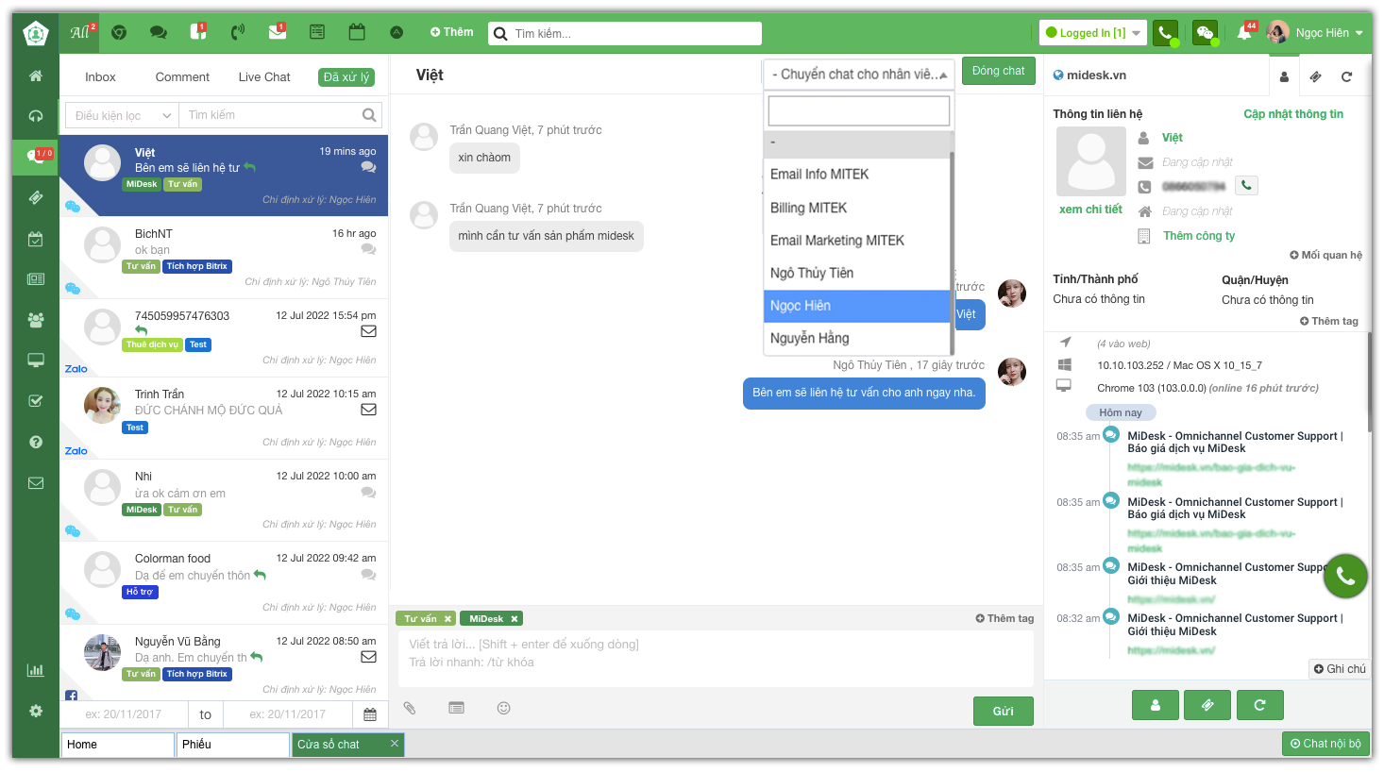
Task: Close the Cửa sổ chat tab
Action: pyautogui.click(x=395, y=744)
